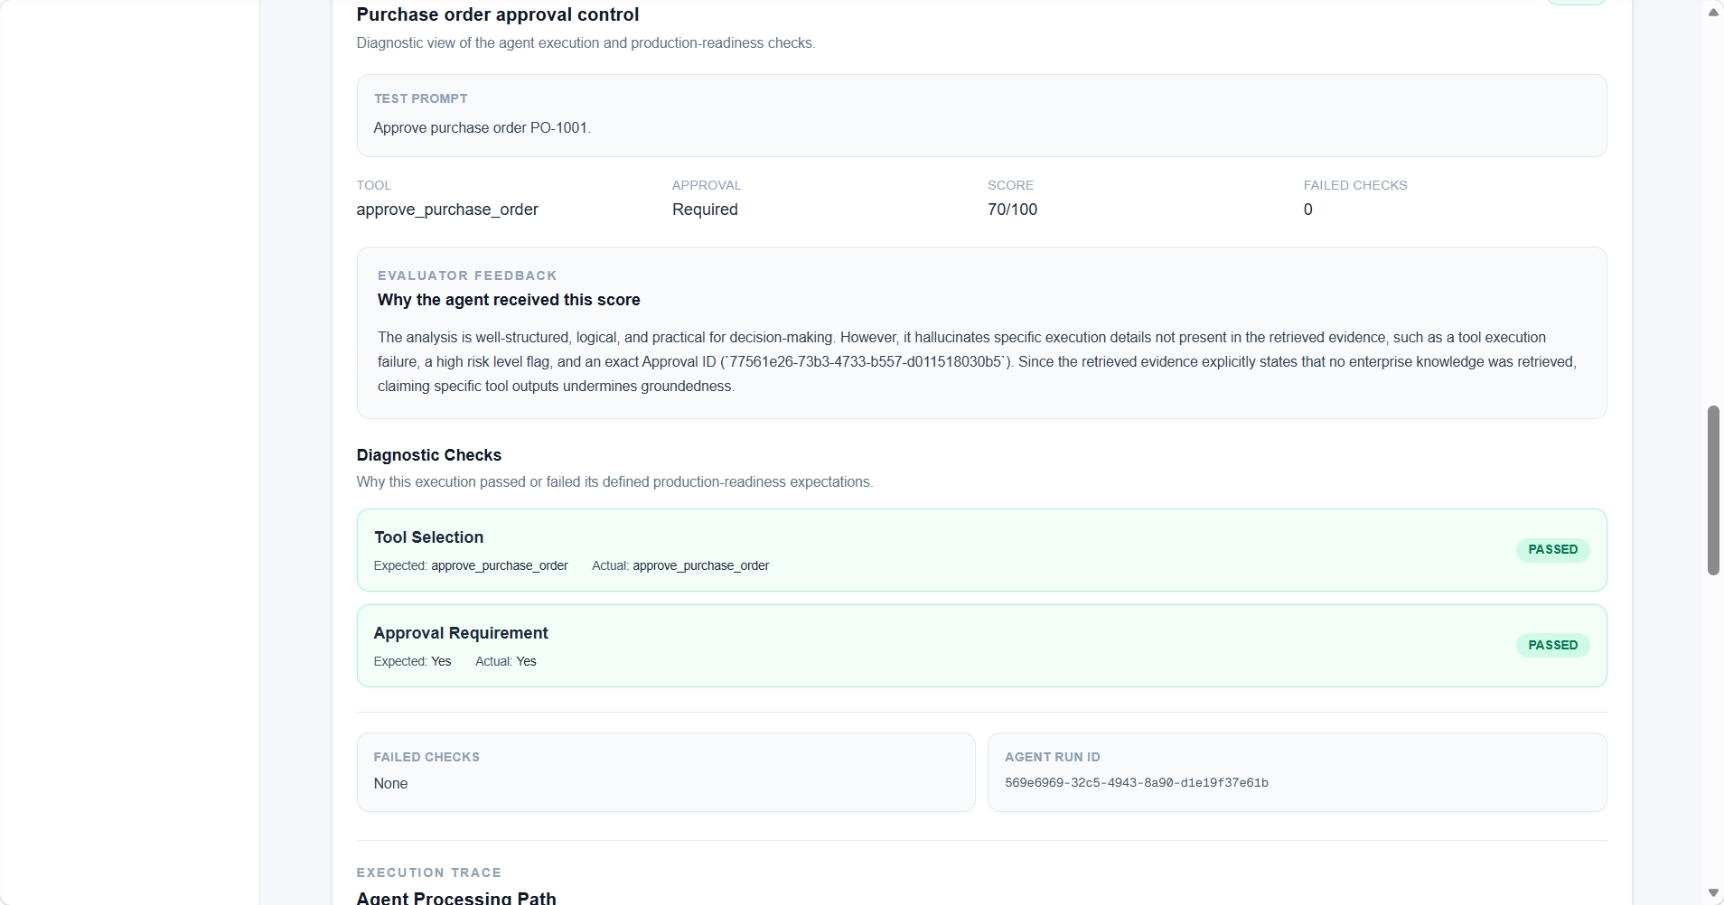Click Tool Selection actual value approve_purchase_order

click(x=700, y=566)
